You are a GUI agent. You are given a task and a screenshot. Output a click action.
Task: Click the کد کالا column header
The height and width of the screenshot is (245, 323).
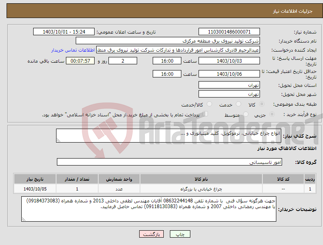[283, 179]
